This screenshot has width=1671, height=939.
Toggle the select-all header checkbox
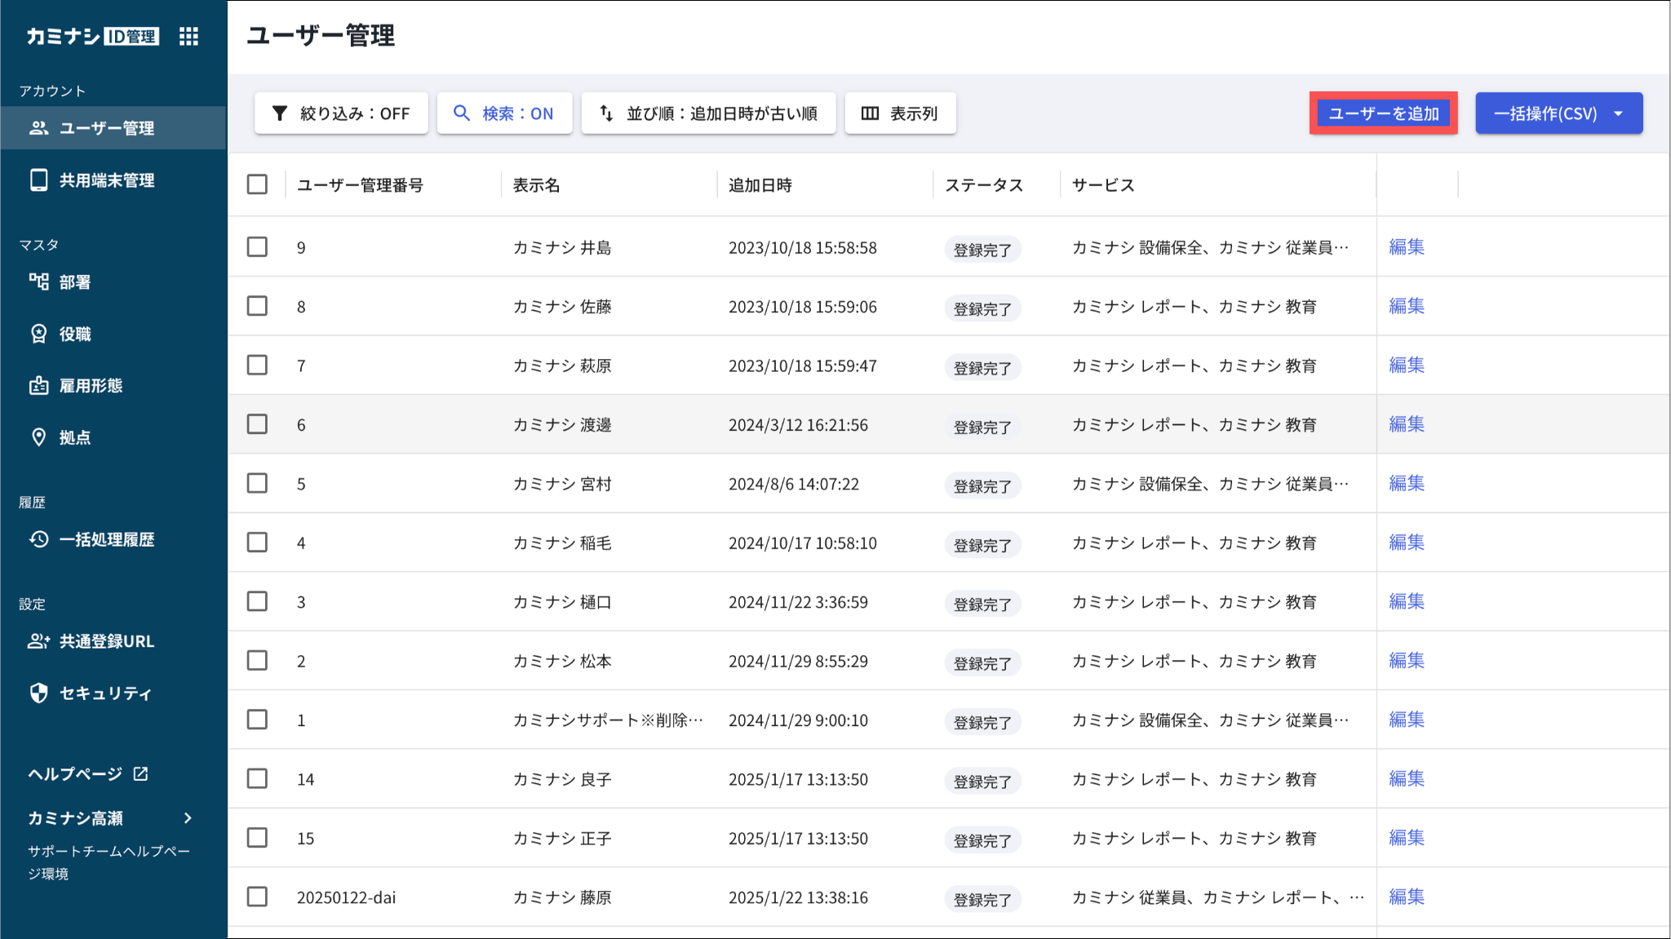point(257,184)
